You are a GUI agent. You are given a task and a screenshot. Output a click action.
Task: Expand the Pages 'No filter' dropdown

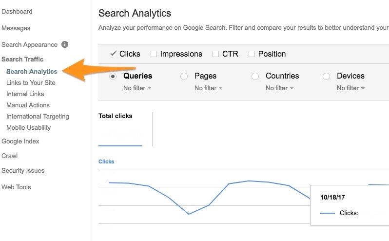(208, 88)
